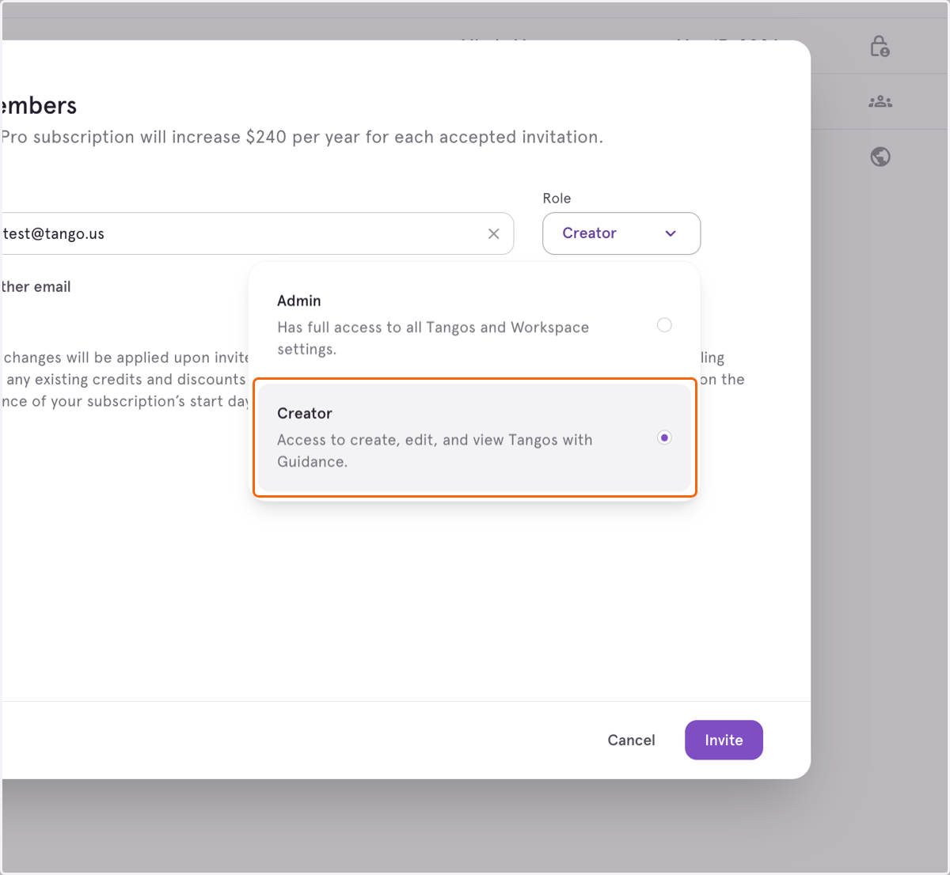Click the 'Has full access to all Tangos' description
This screenshot has width=950, height=875.
pyautogui.click(x=433, y=338)
